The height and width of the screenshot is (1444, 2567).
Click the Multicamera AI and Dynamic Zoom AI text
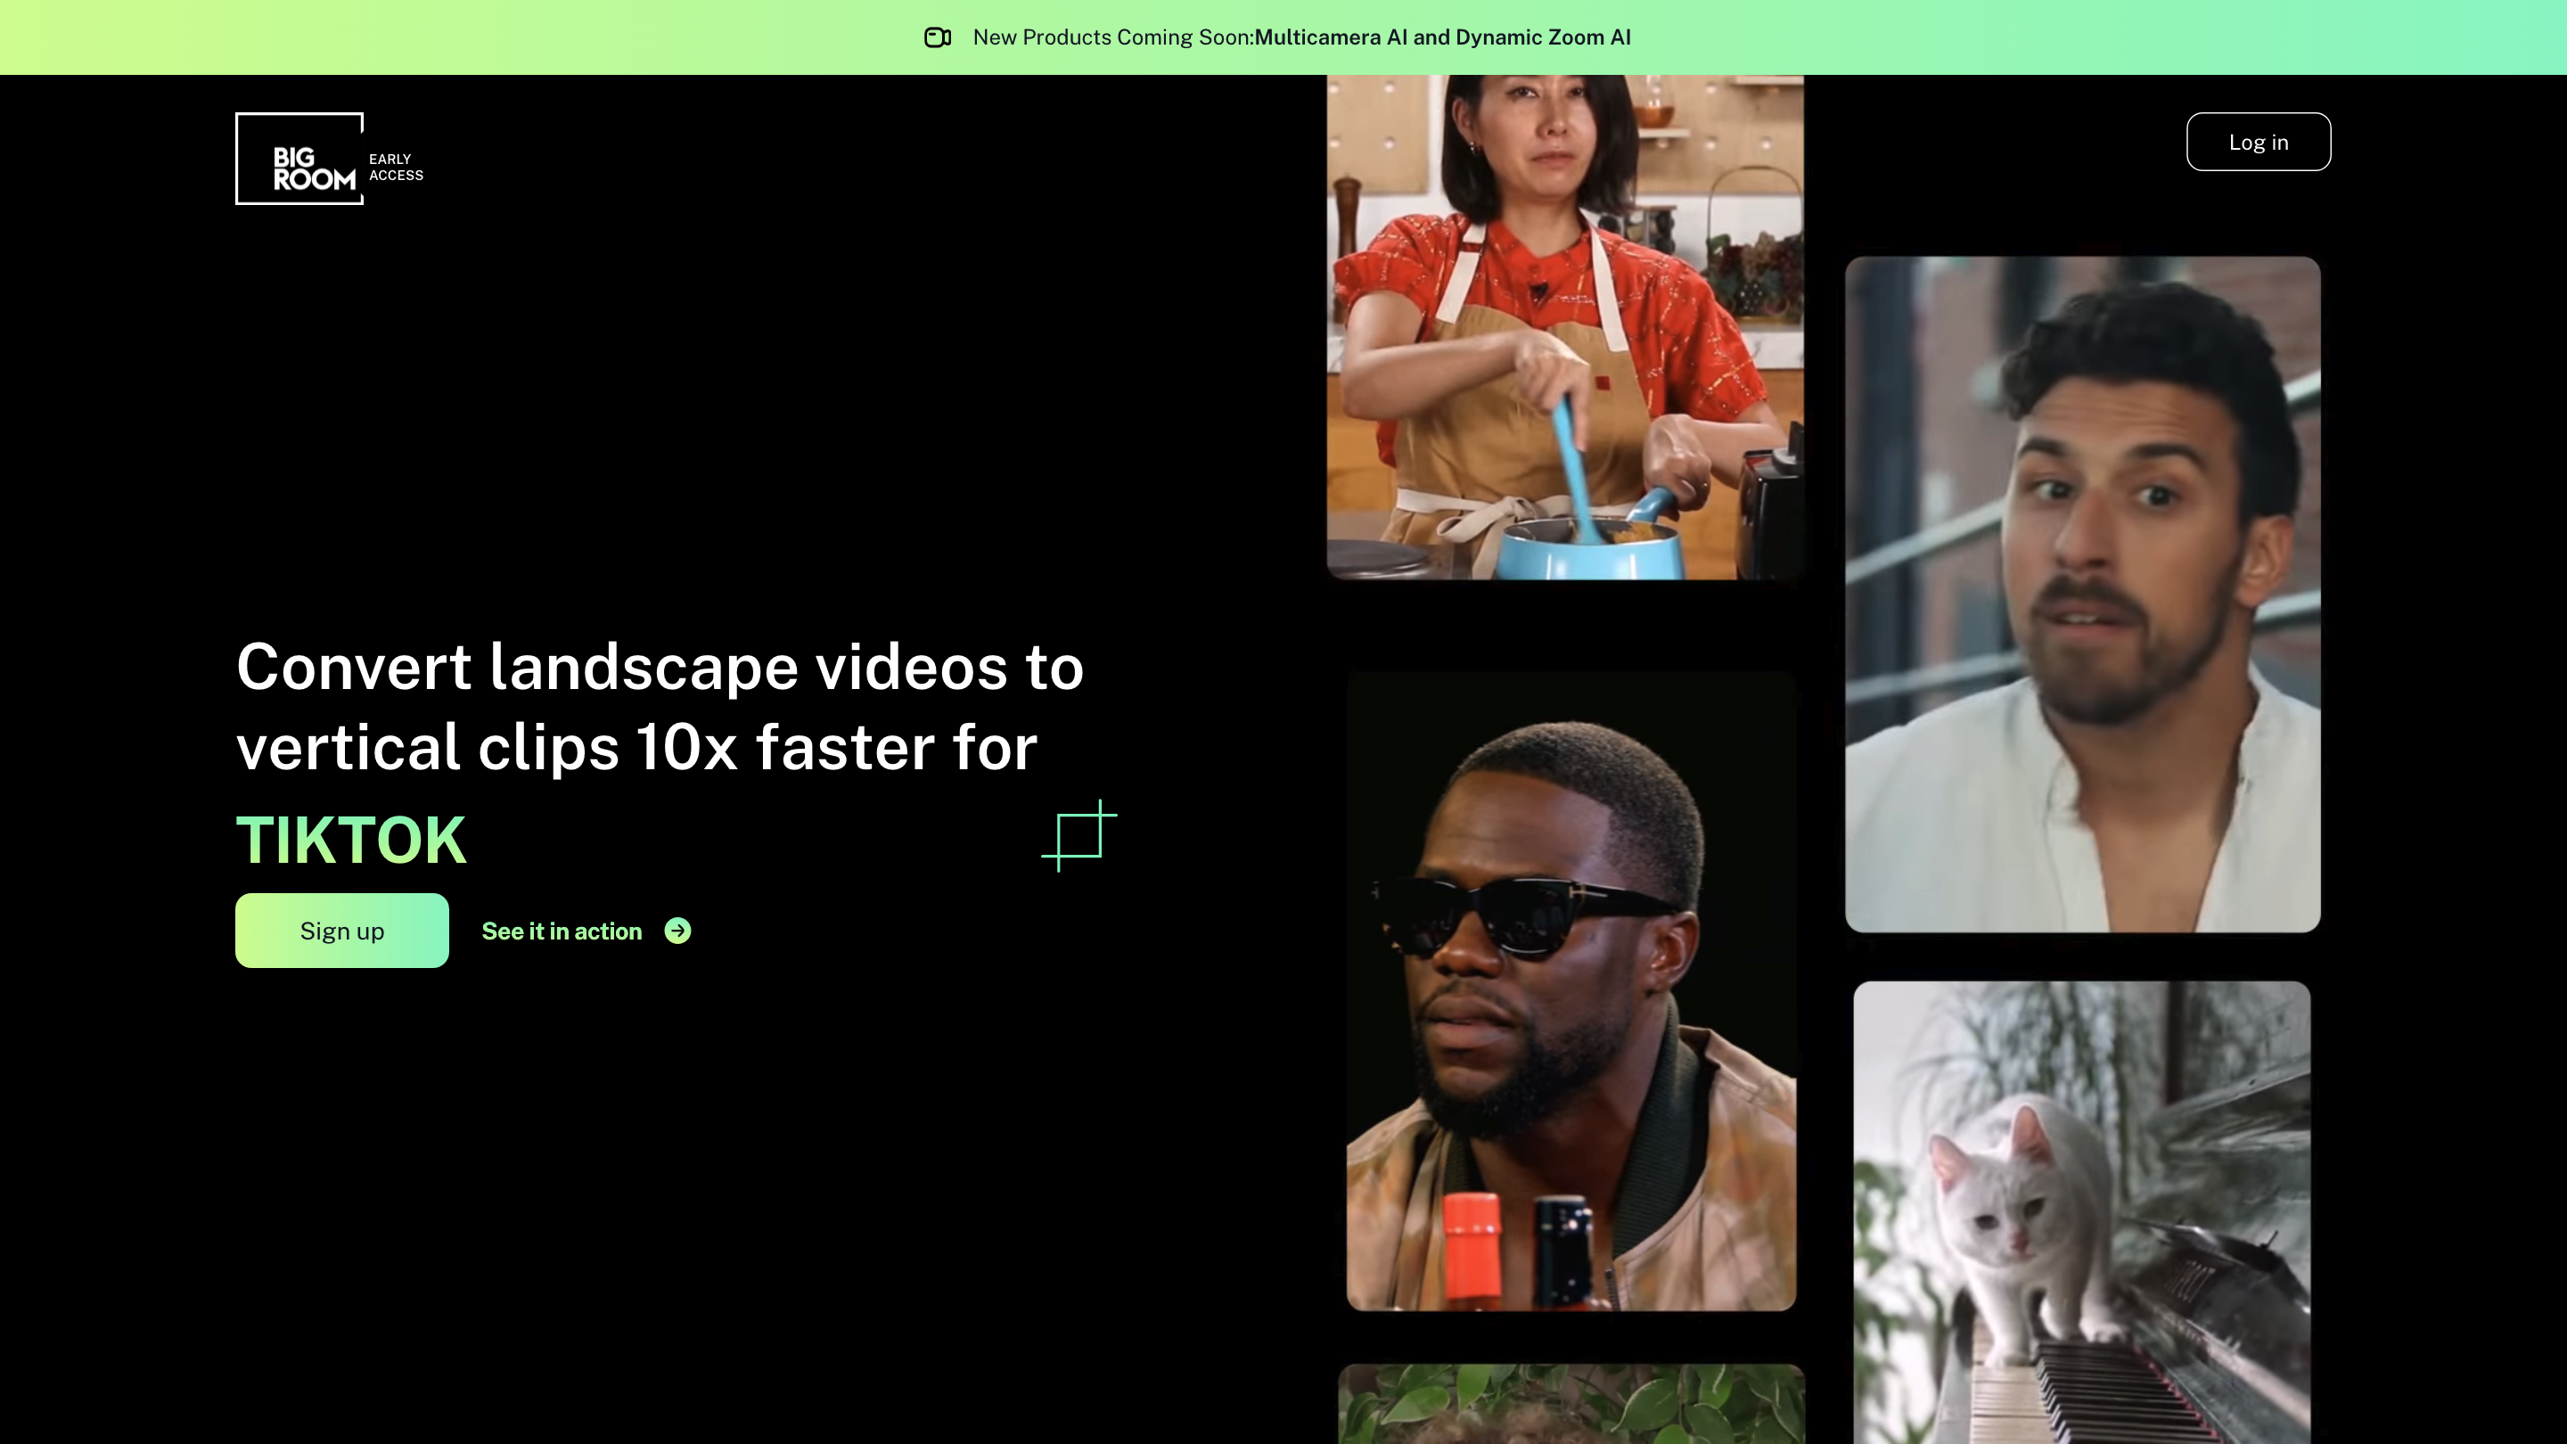[x=1442, y=37]
